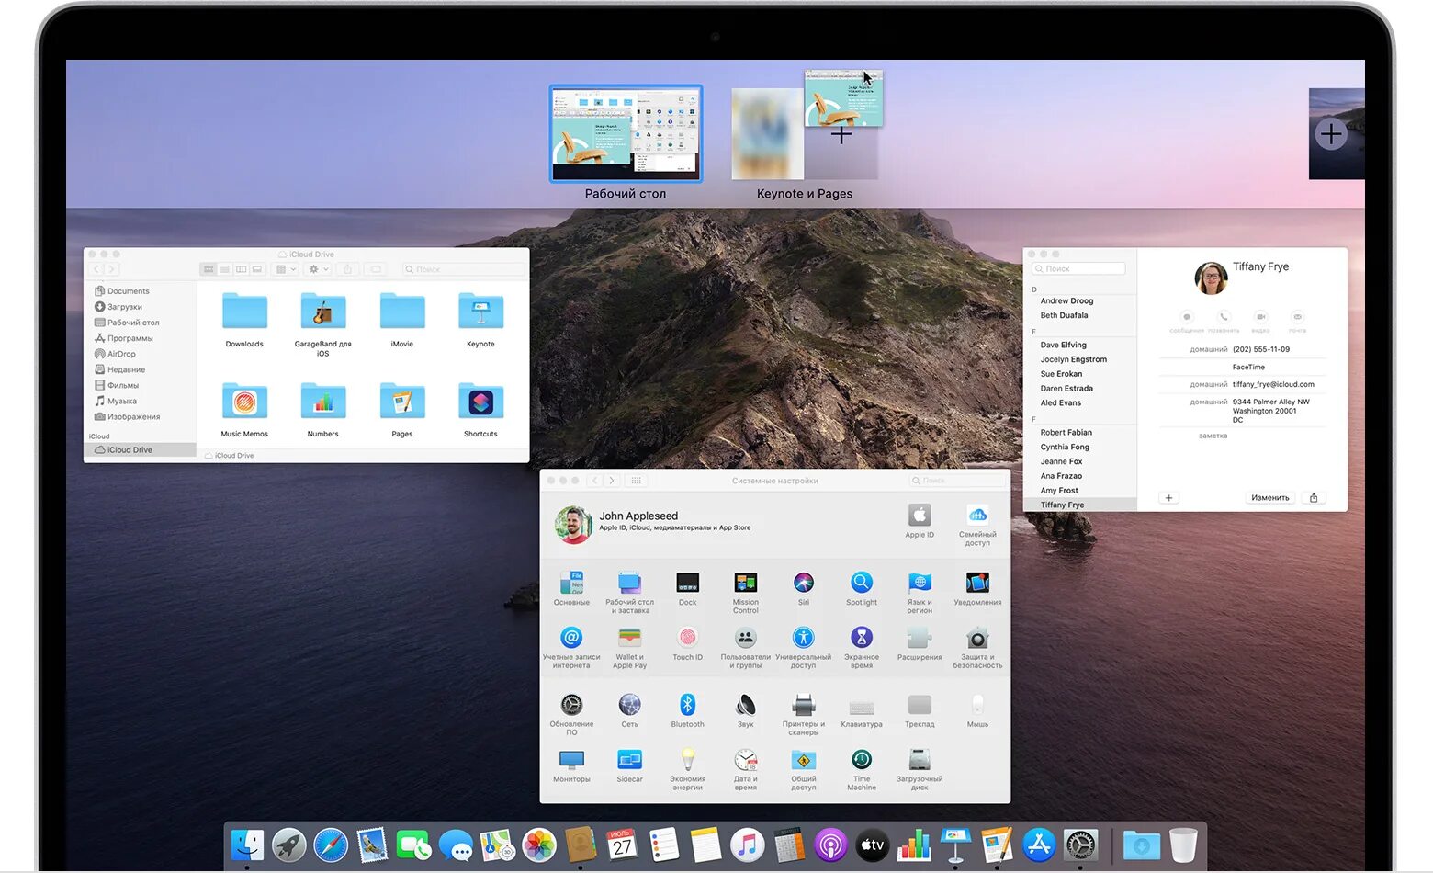Open Mission Control in System Preferences

(x=745, y=592)
